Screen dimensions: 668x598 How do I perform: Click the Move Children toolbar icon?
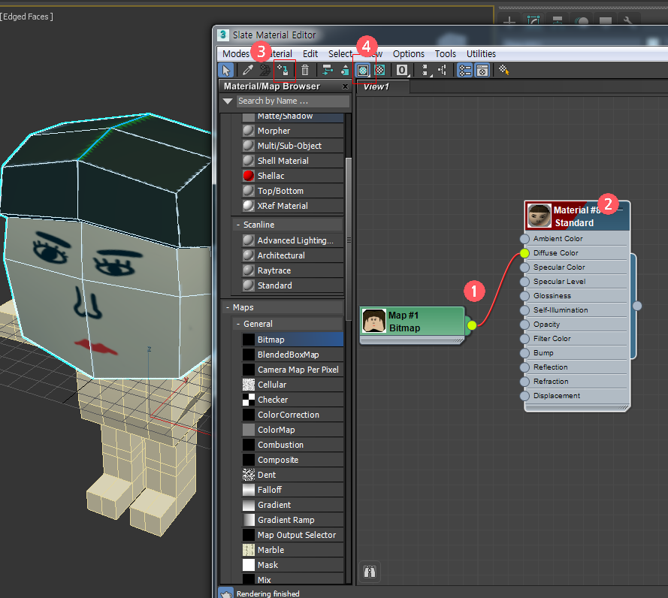coord(327,70)
